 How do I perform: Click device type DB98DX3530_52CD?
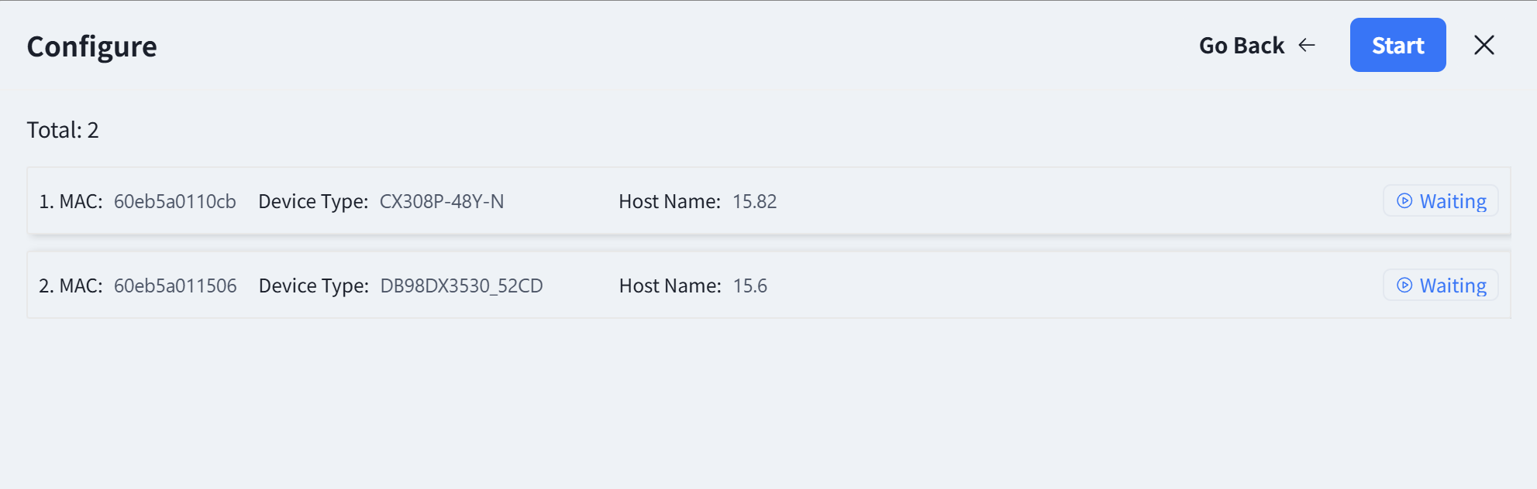tap(461, 286)
